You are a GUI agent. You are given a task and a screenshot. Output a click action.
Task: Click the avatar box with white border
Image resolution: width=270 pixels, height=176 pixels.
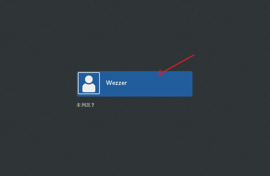pos(89,83)
